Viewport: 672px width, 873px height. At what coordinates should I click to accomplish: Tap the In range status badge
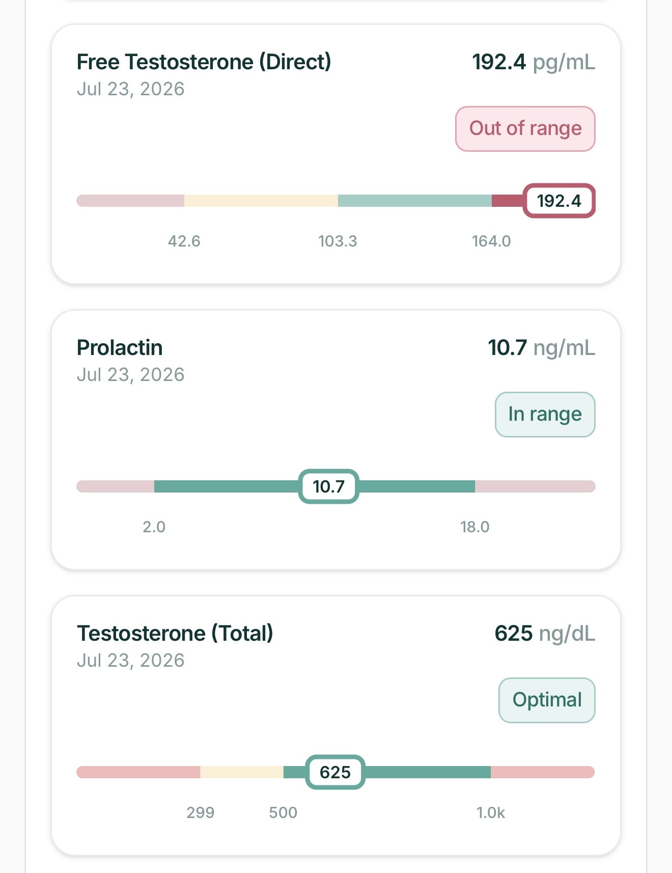point(545,415)
